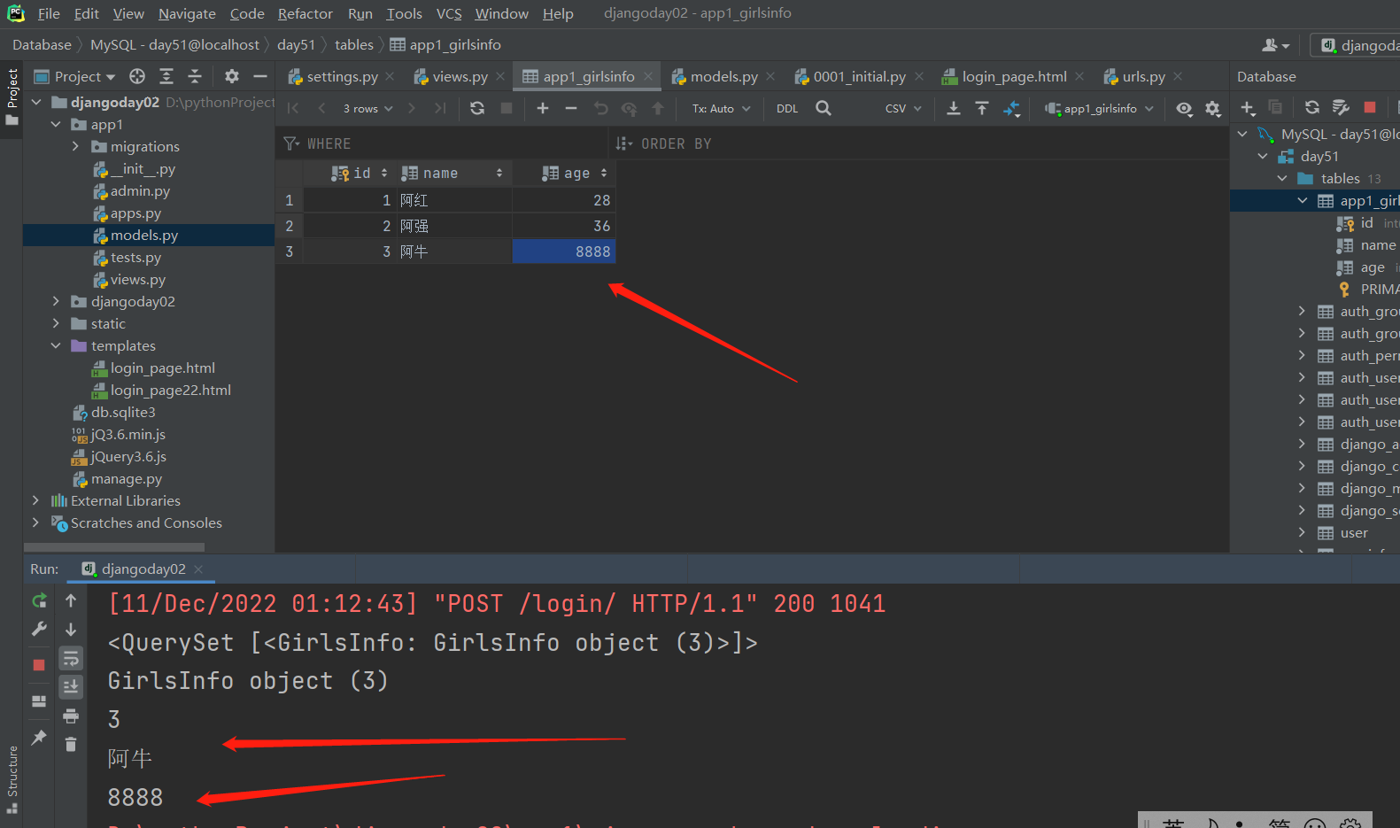Image resolution: width=1400 pixels, height=828 pixels.
Task: Reload the table data in the grid toolbar
Action: click(x=477, y=108)
